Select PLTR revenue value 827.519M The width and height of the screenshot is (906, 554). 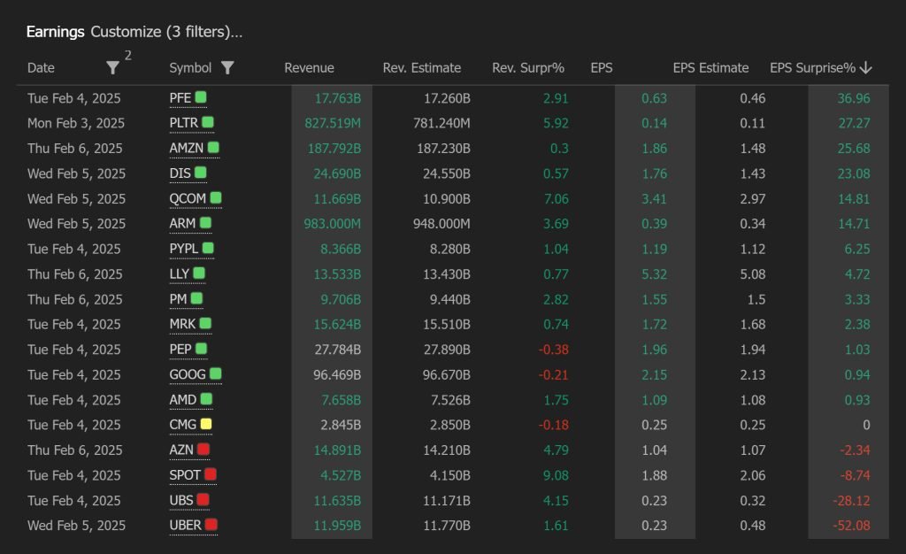click(x=333, y=124)
